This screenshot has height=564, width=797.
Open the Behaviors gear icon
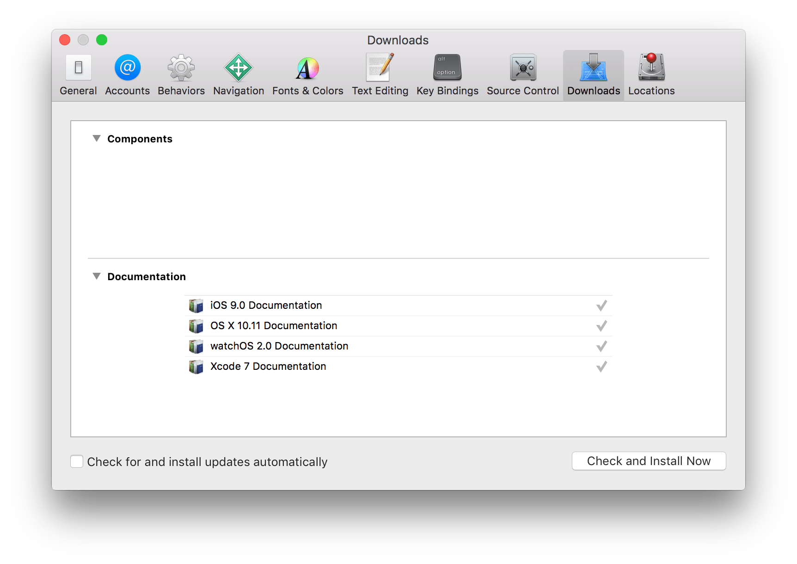point(181,68)
